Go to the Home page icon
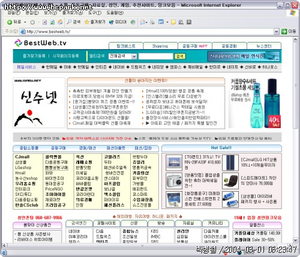Image resolution: width=300 pixels, height=257 pixels. (x=60, y=22)
